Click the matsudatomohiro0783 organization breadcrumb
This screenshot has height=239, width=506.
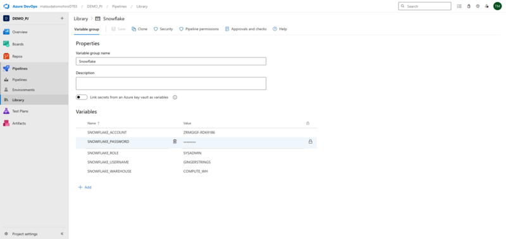[58, 6]
